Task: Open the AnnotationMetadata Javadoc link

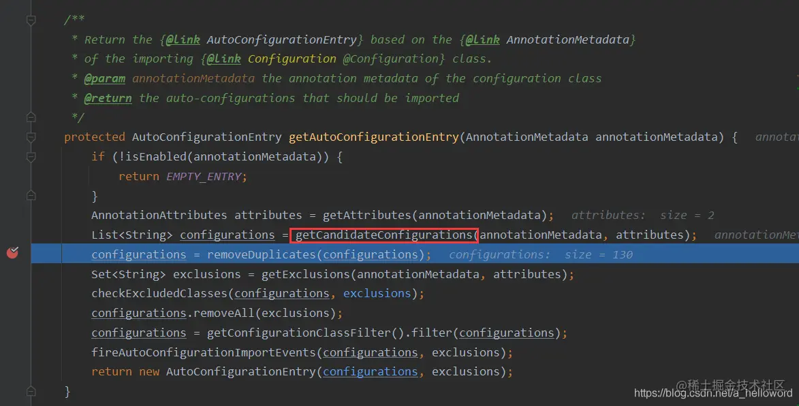Action: (x=567, y=39)
